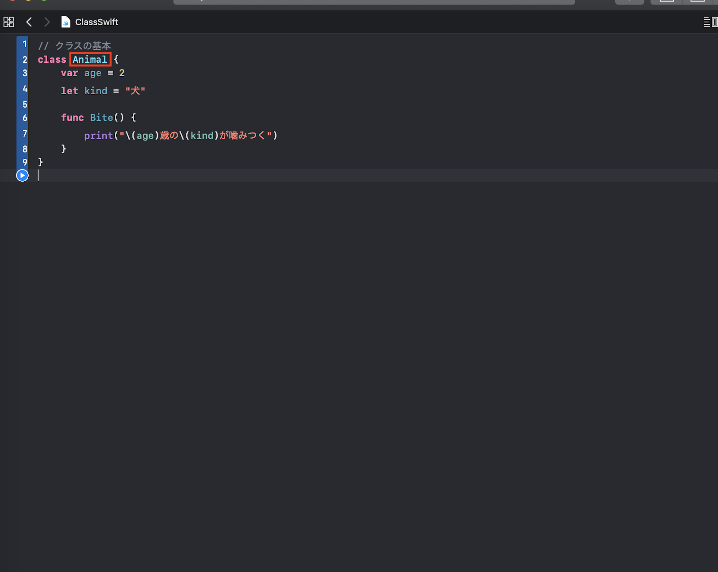Click the "class" keyword
Screen dimensions: 718x572
[52, 59]
